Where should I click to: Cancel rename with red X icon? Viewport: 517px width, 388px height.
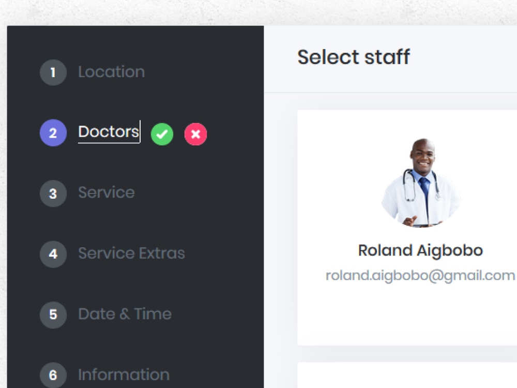coord(195,134)
